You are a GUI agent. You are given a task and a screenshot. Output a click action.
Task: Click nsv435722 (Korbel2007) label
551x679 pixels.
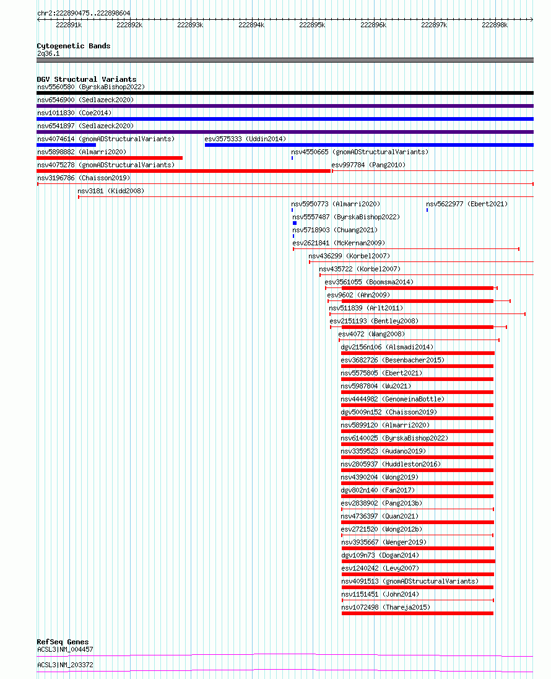[x=360, y=269]
